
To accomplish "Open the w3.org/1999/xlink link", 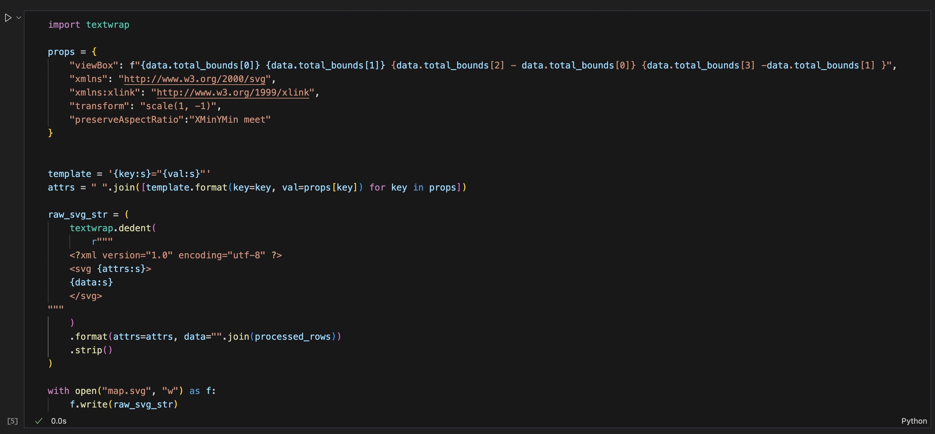I will pyautogui.click(x=233, y=93).
